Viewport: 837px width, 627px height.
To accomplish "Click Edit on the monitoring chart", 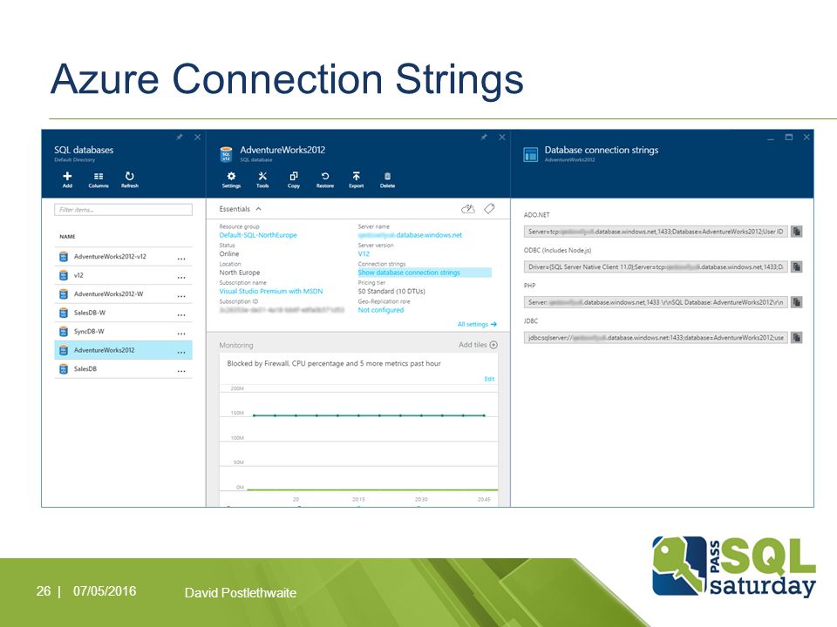I will 489,379.
